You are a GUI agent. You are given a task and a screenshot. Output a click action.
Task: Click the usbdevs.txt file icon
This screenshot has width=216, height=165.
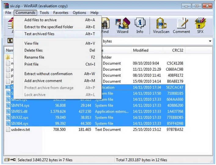pyautogui.click(x=9, y=129)
